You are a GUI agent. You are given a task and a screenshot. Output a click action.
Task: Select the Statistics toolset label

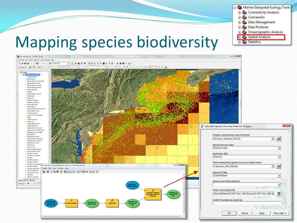pyautogui.click(x=254, y=42)
